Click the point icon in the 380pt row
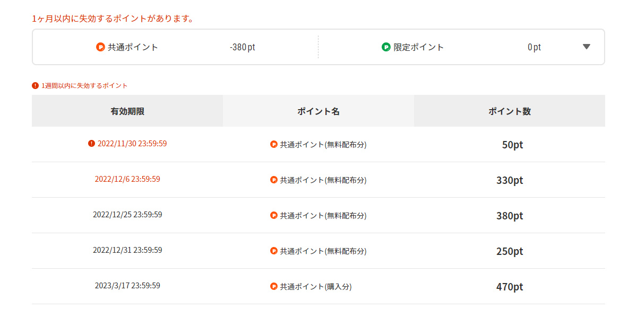 tap(274, 215)
